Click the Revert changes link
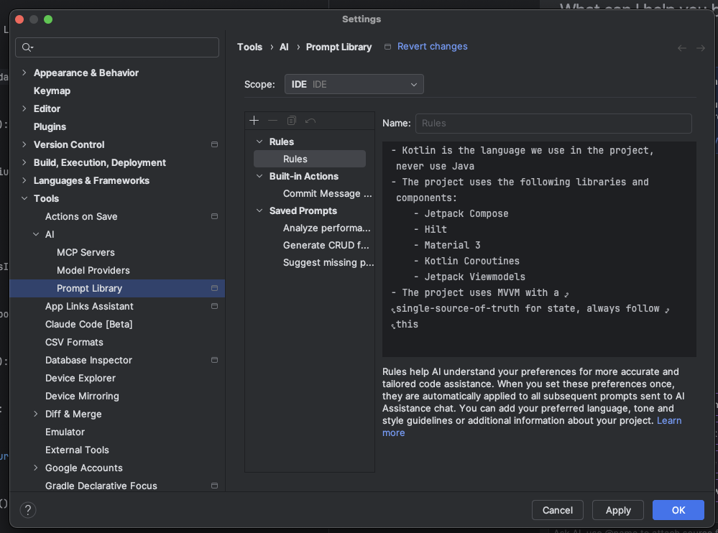The width and height of the screenshot is (718, 533). [432, 47]
